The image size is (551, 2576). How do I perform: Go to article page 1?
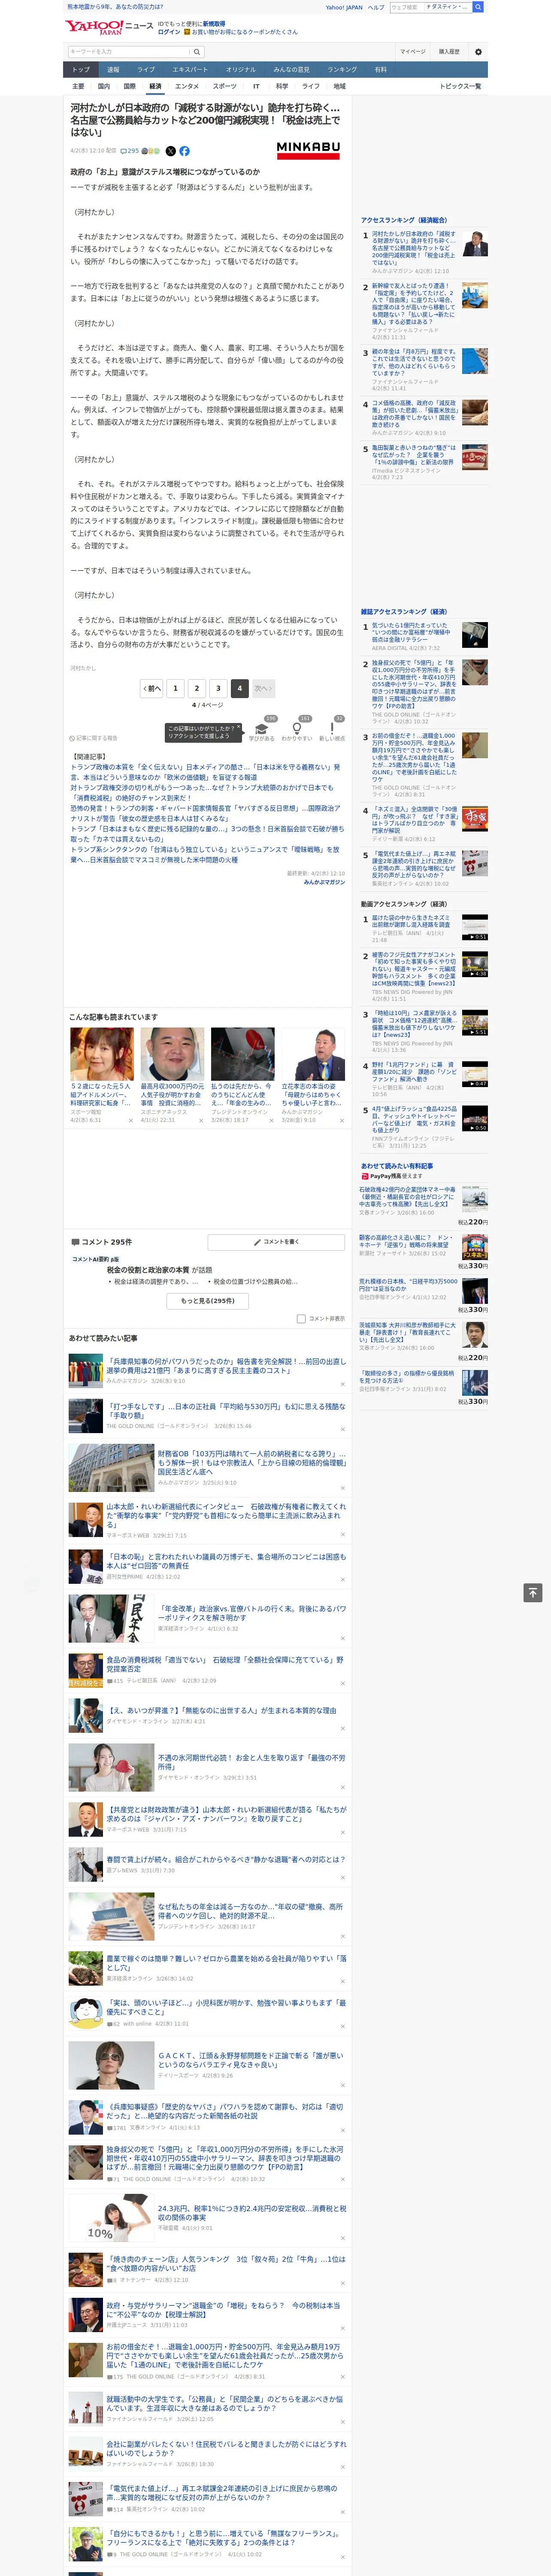point(175,688)
